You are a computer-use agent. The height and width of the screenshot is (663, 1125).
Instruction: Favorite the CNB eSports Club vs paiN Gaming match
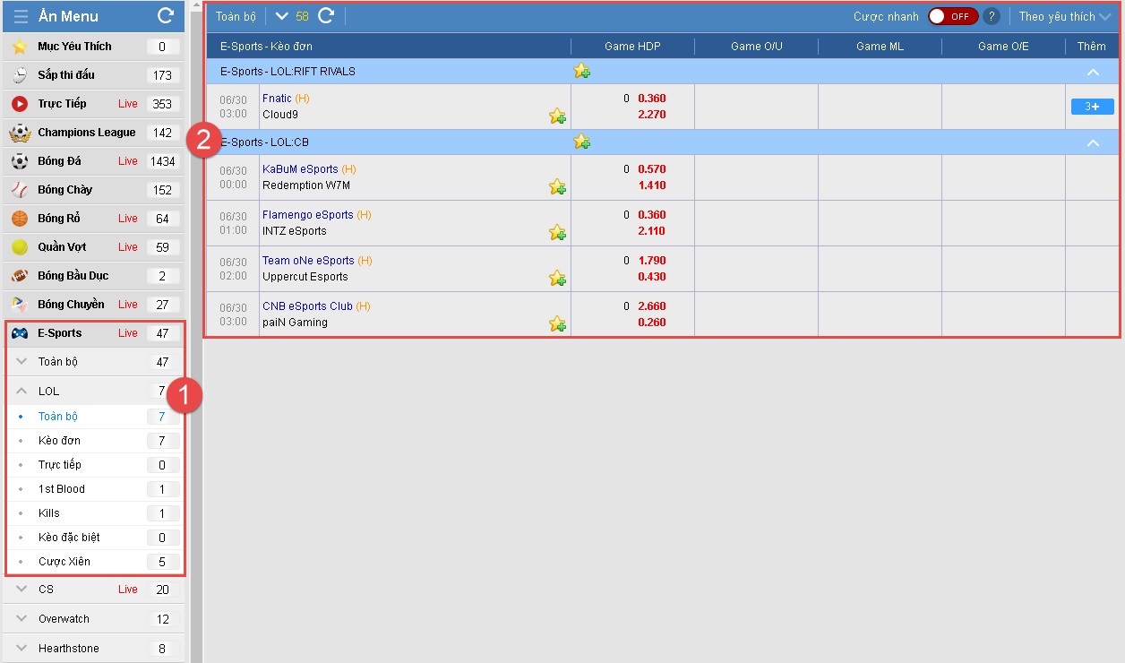point(557,323)
